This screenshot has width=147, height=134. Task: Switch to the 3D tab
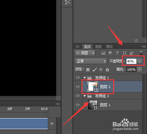[x=77, y=47]
